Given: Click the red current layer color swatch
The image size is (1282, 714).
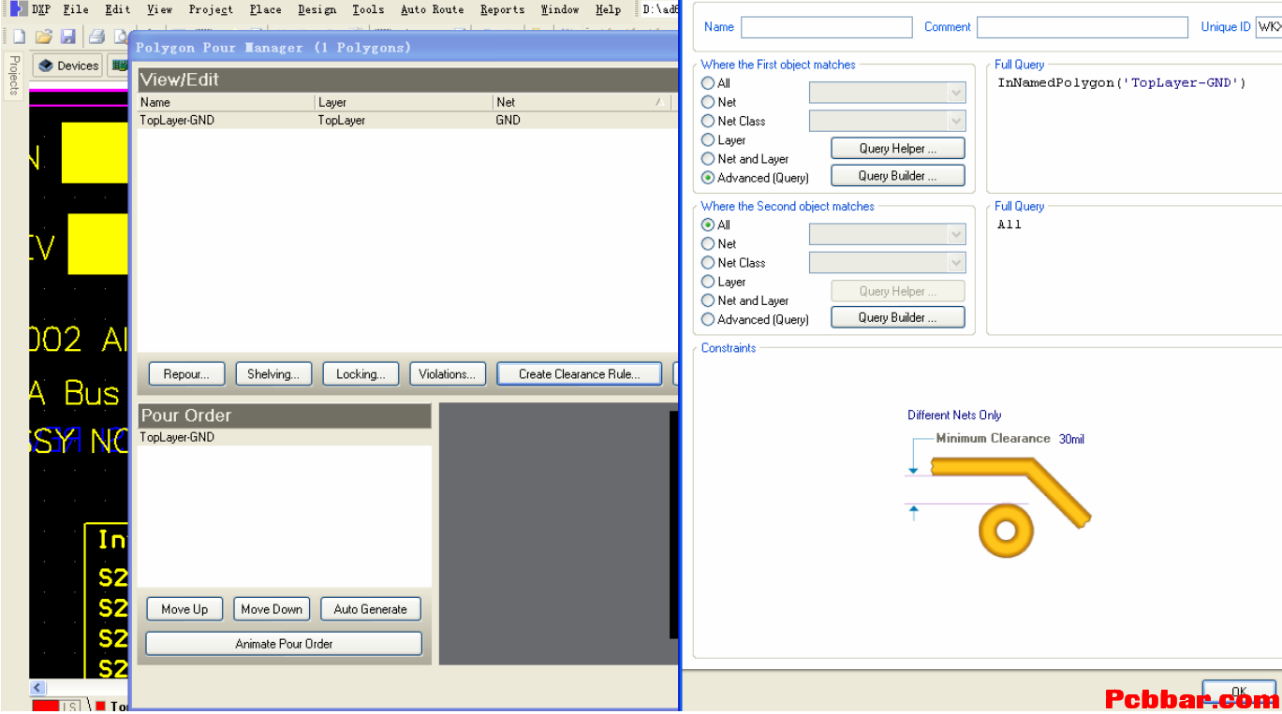Looking at the screenshot, I should [45, 707].
